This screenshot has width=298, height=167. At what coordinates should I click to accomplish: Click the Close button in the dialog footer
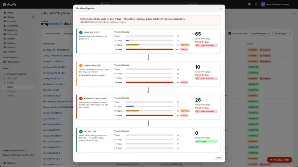218,158
